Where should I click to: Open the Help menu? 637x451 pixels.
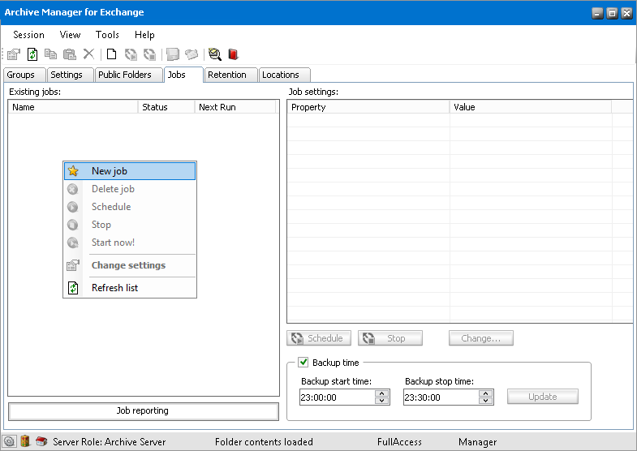144,35
